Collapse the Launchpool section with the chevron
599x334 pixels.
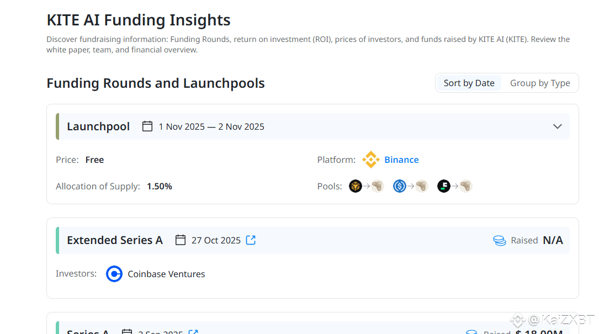point(558,126)
